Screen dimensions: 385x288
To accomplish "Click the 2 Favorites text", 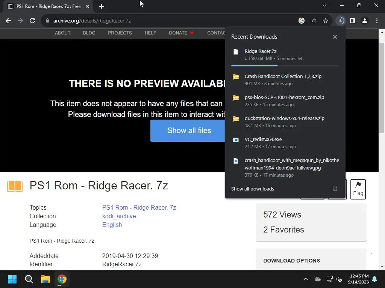I will point(283,230).
